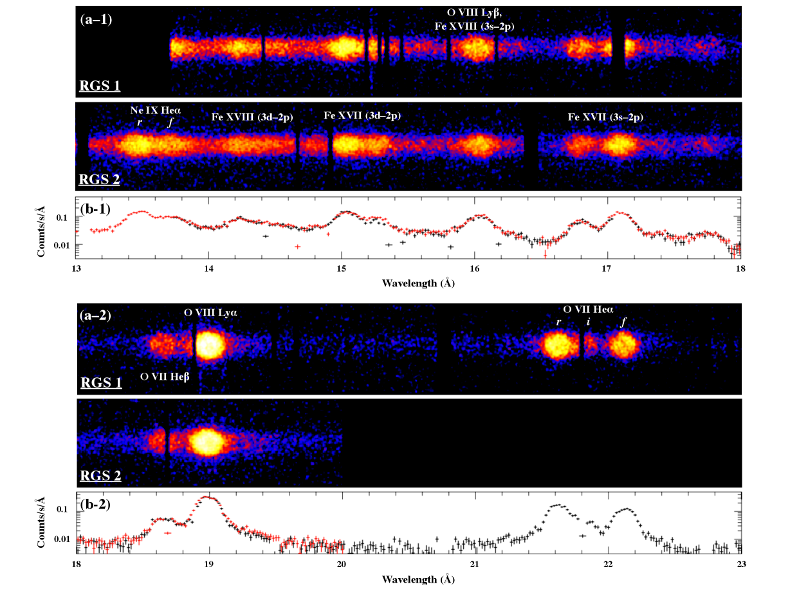
Task: Click the 'O VII Heβ' label
Action: (165, 376)
